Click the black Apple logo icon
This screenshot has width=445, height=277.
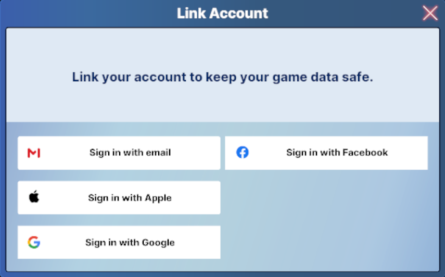34,197
